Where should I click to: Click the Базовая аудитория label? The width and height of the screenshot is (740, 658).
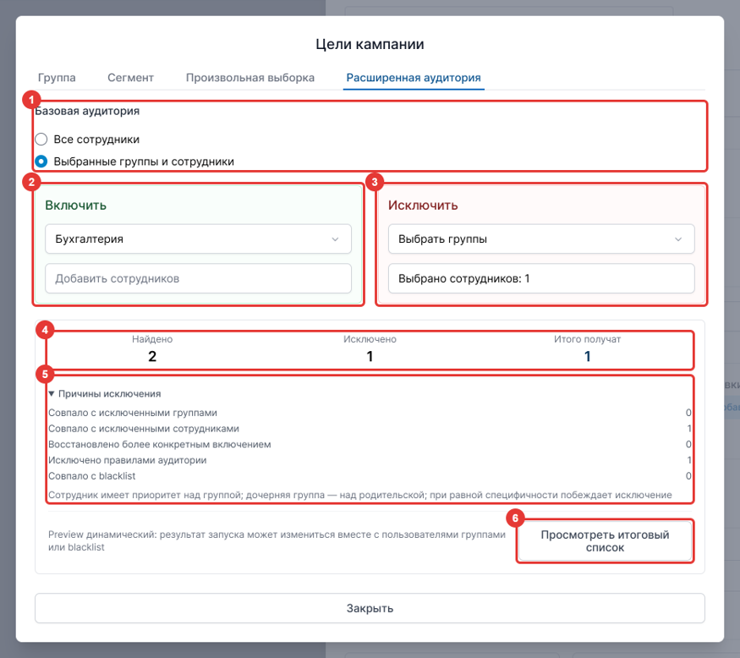87,111
